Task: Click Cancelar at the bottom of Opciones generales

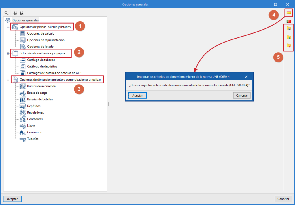Action: click(x=283, y=199)
